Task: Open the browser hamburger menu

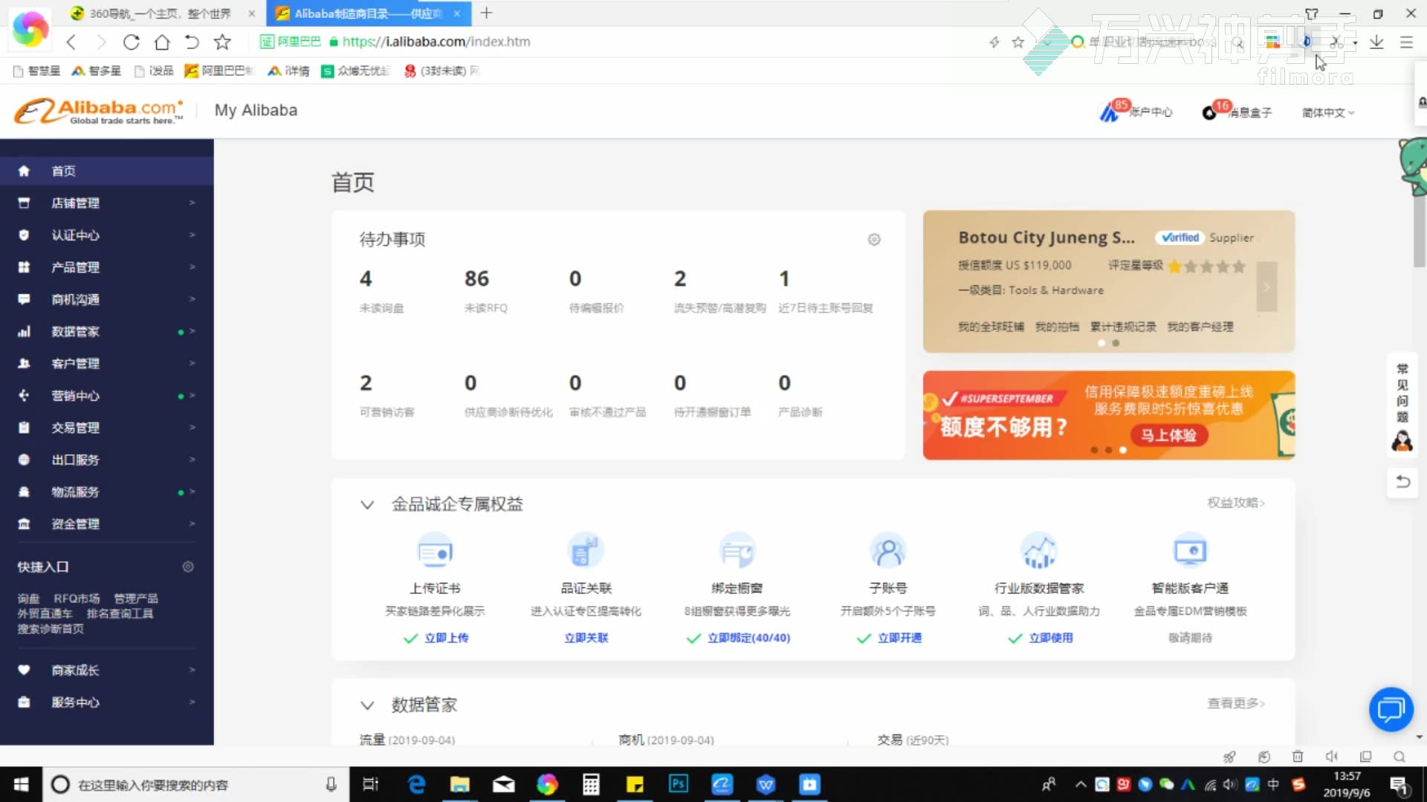Action: pos(1406,42)
